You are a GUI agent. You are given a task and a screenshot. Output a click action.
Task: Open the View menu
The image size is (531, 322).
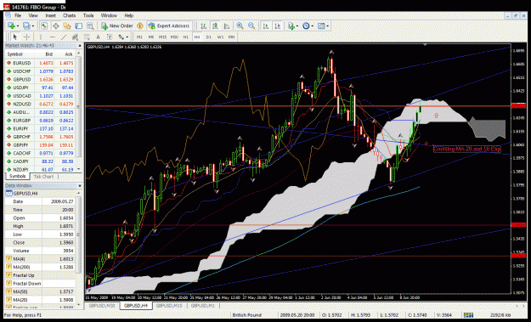pyautogui.click(x=33, y=15)
